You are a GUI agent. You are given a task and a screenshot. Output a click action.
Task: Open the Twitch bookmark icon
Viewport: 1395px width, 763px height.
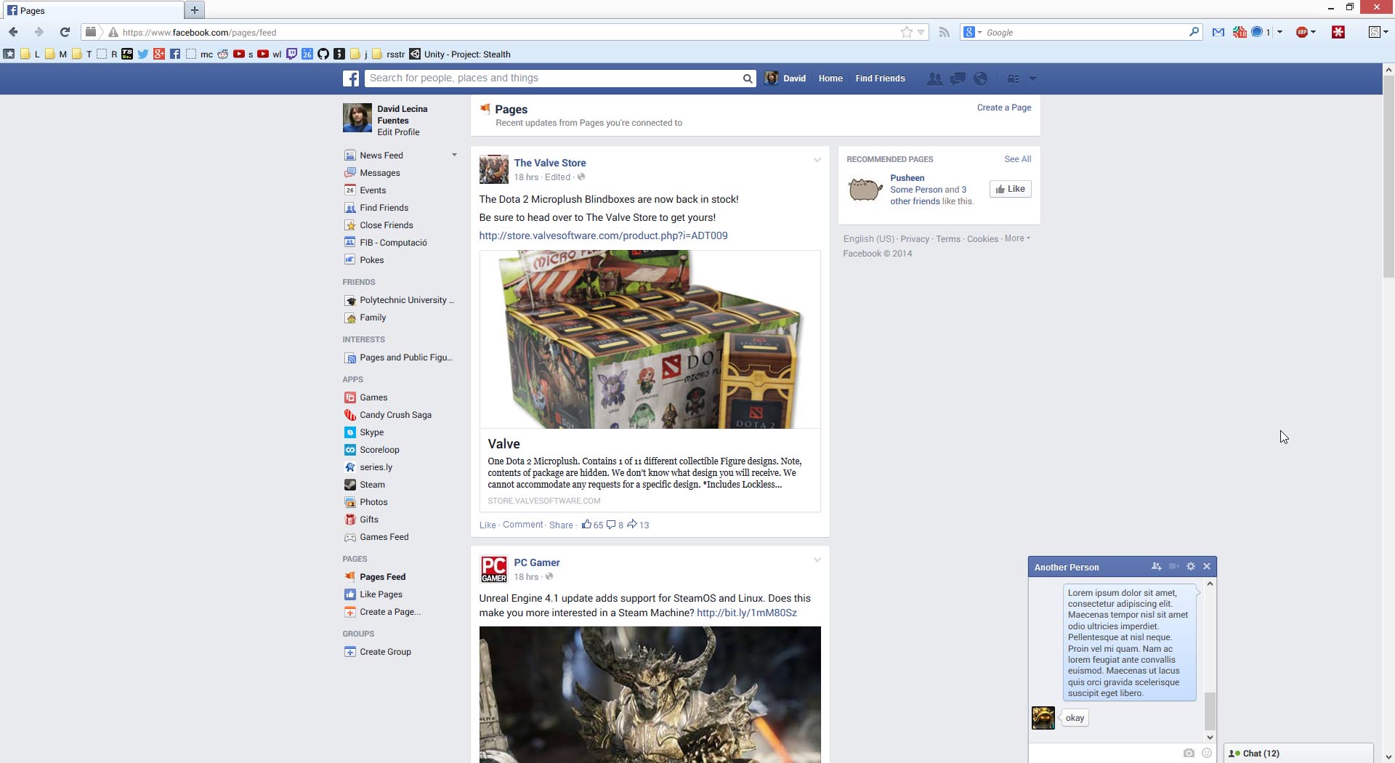[x=291, y=54]
